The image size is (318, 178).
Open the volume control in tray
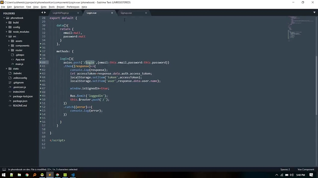(291, 175)
